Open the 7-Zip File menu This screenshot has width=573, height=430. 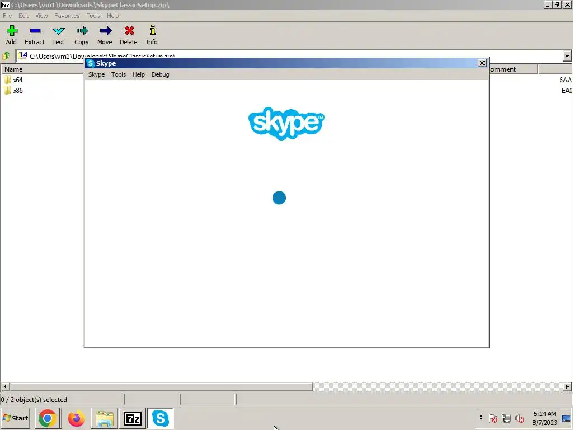(7, 16)
